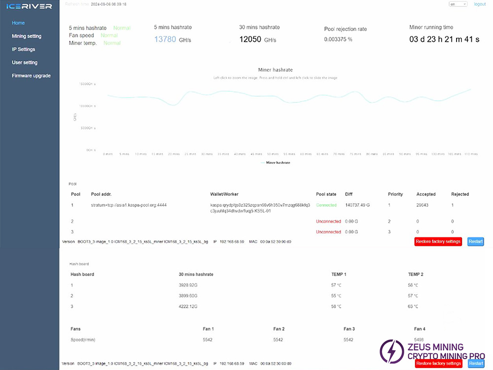Navigate to User setting

25,63
